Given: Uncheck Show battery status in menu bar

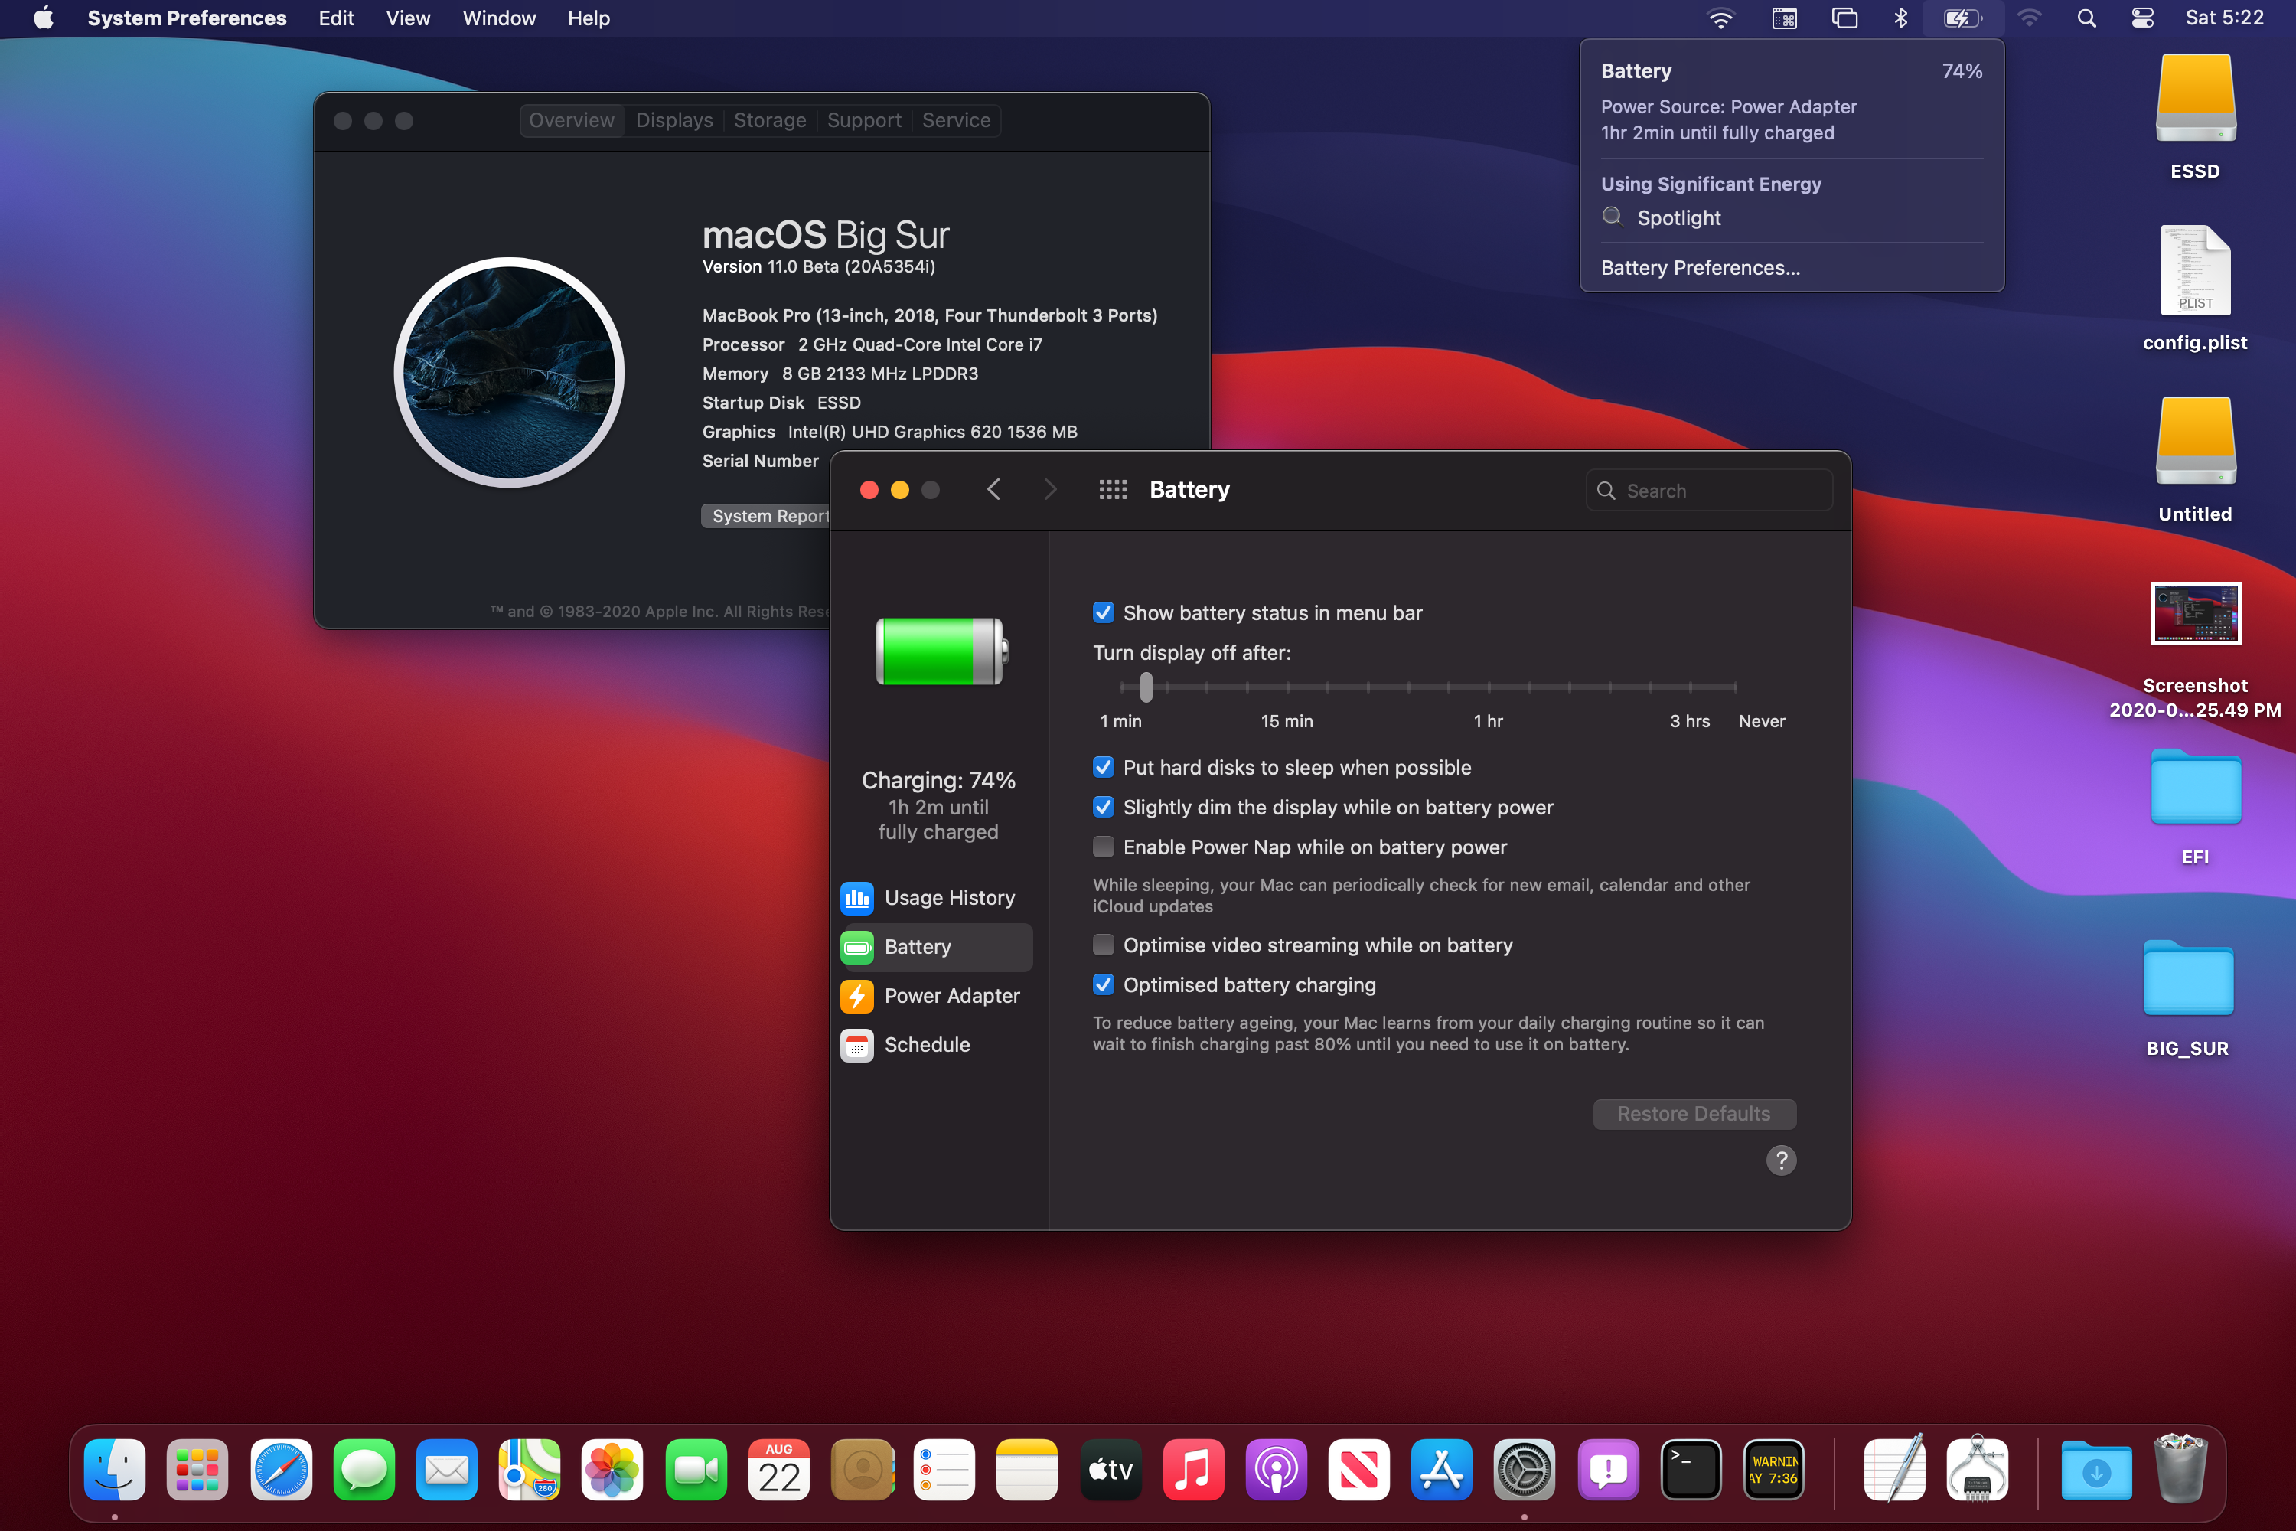Looking at the screenshot, I should [1103, 612].
